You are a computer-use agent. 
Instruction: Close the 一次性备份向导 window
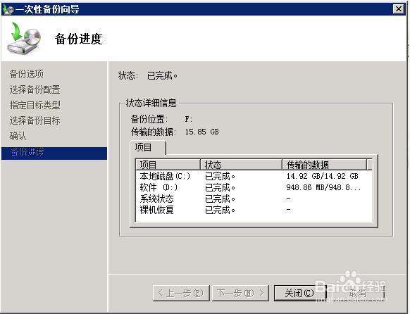coord(399,9)
